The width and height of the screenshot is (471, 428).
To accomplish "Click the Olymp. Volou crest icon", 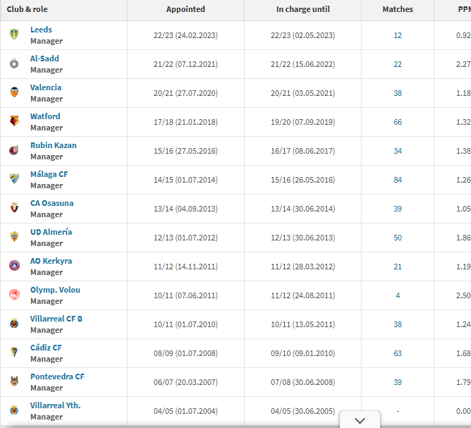I will click(14, 294).
